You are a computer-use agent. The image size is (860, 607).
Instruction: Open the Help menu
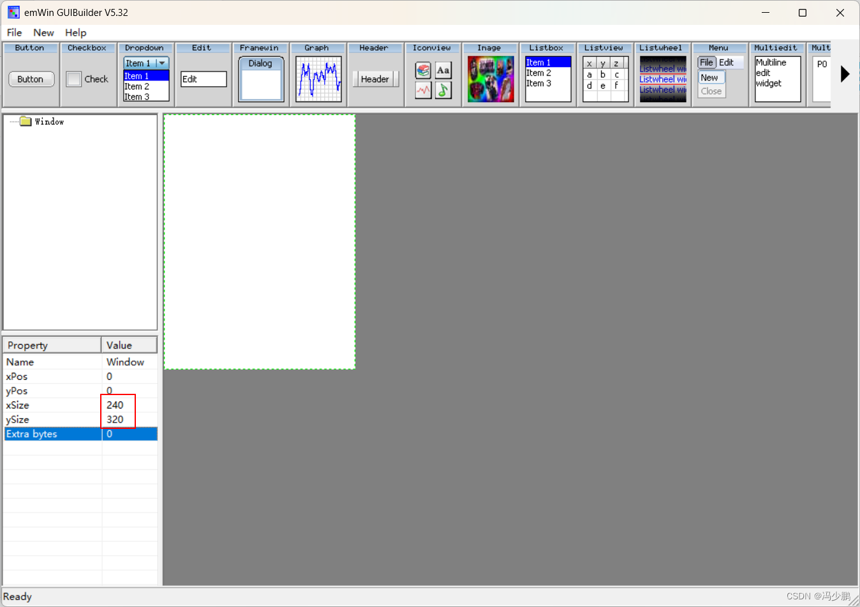pos(75,33)
